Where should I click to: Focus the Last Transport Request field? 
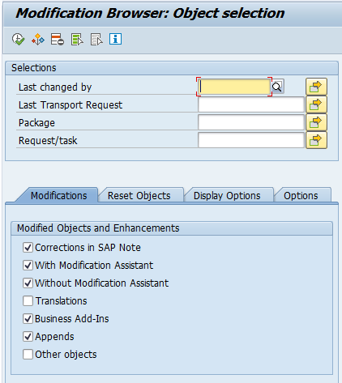pos(251,104)
